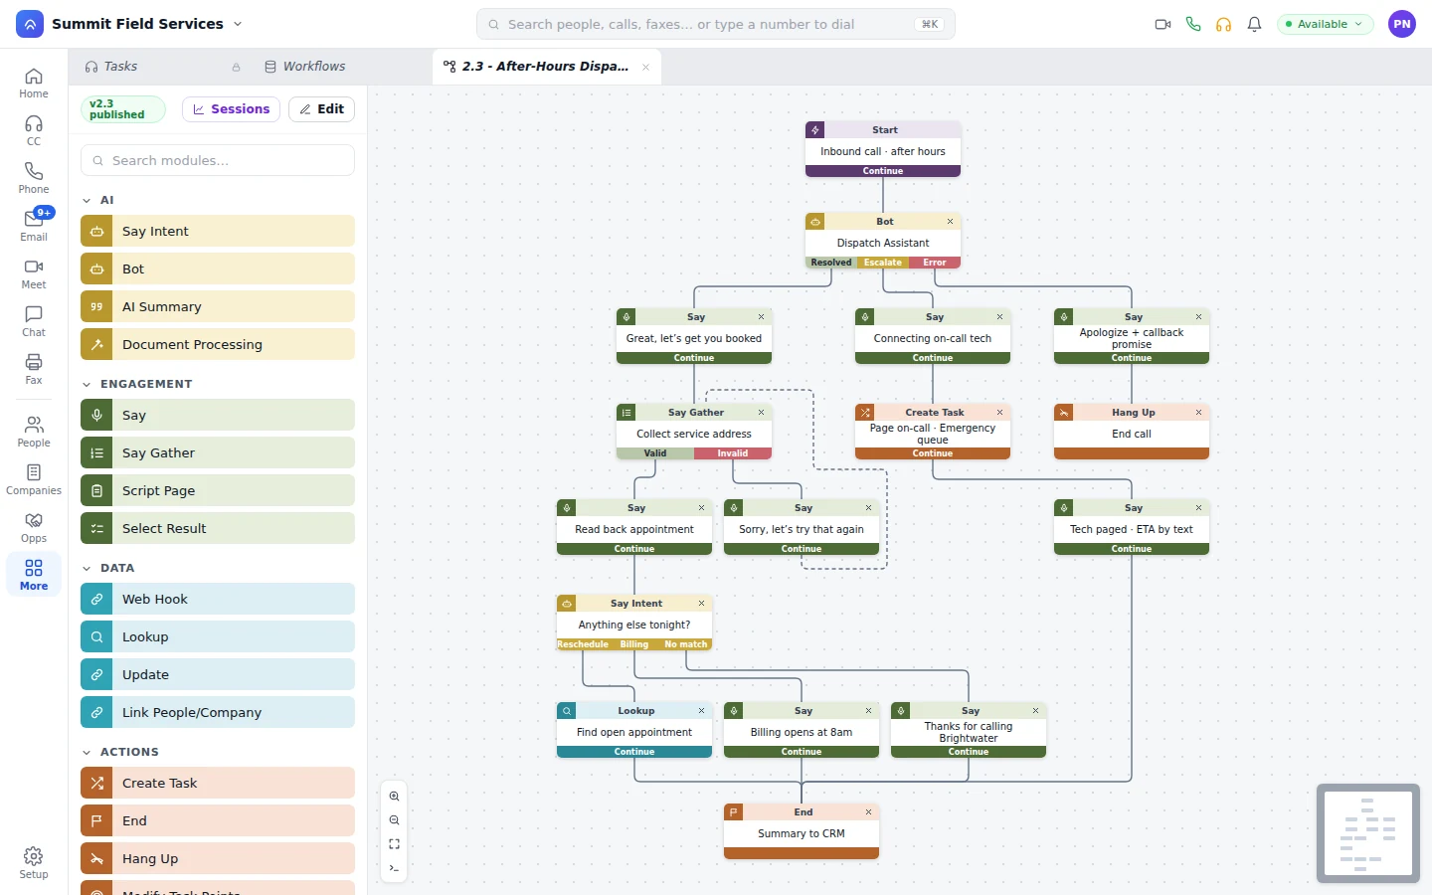Collapse the ENGAGEMENT module section

[x=87, y=384]
